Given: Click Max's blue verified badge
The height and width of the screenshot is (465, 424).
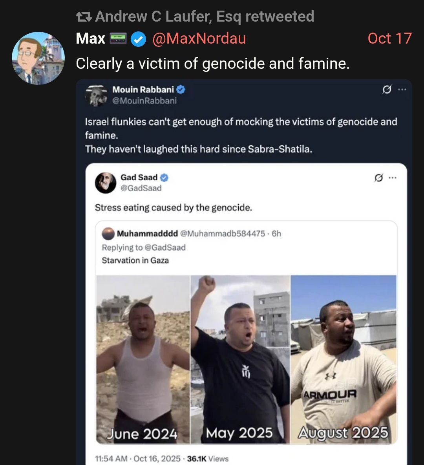Looking at the screenshot, I should (x=138, y=39).
